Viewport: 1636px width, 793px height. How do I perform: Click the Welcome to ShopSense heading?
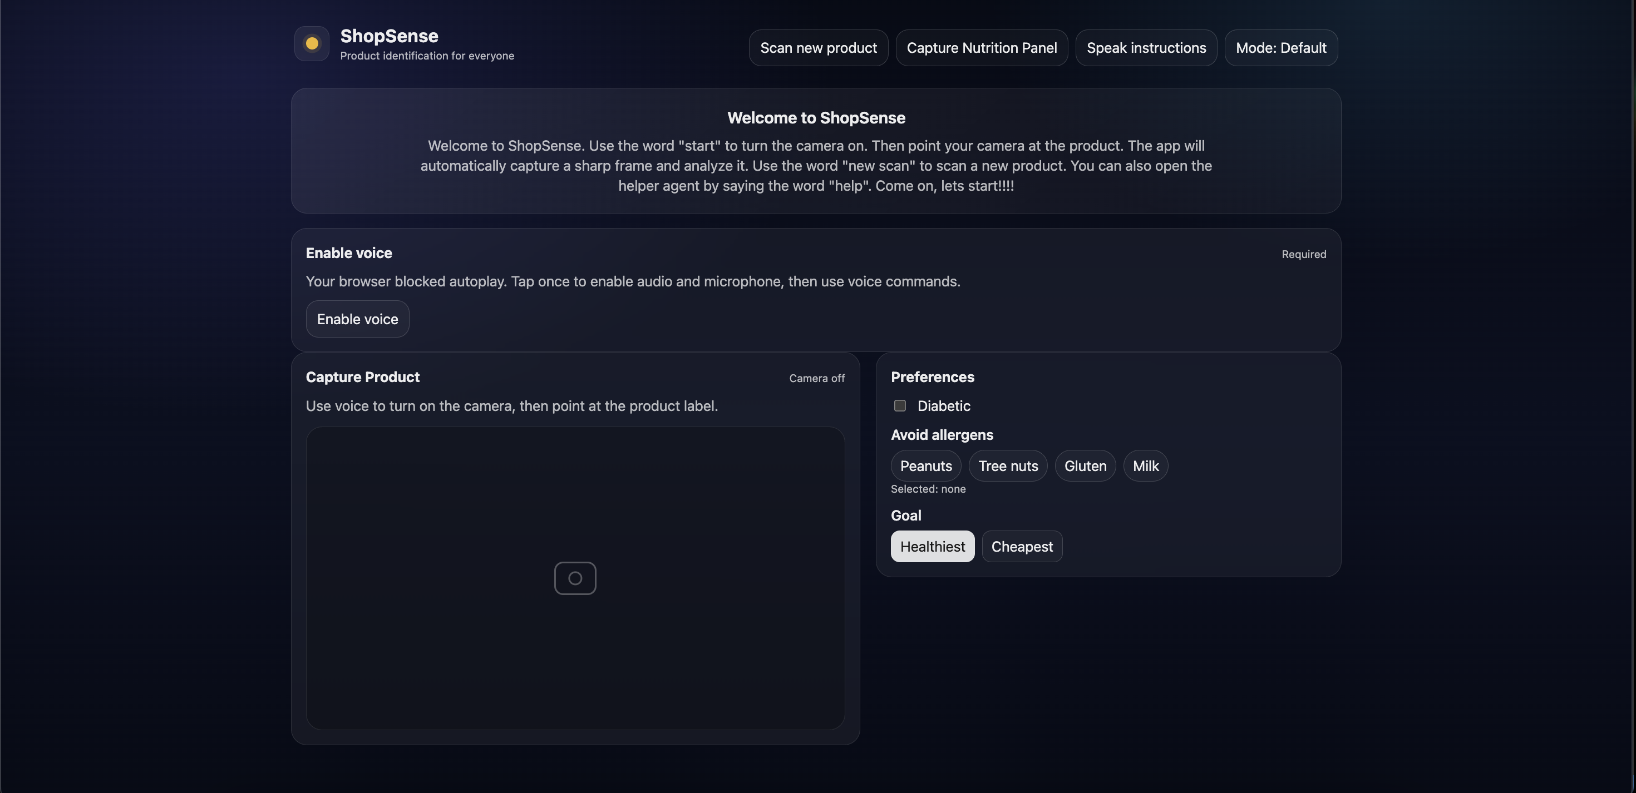[x=815, y=118]
